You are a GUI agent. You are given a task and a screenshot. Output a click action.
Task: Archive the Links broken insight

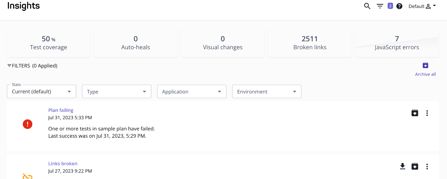415,166
